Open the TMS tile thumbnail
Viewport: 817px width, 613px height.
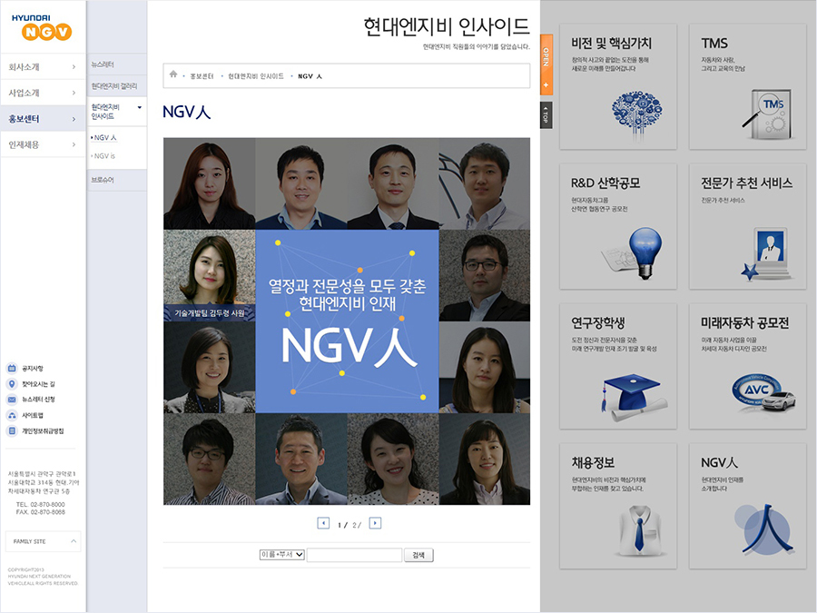tap(748, 86)
